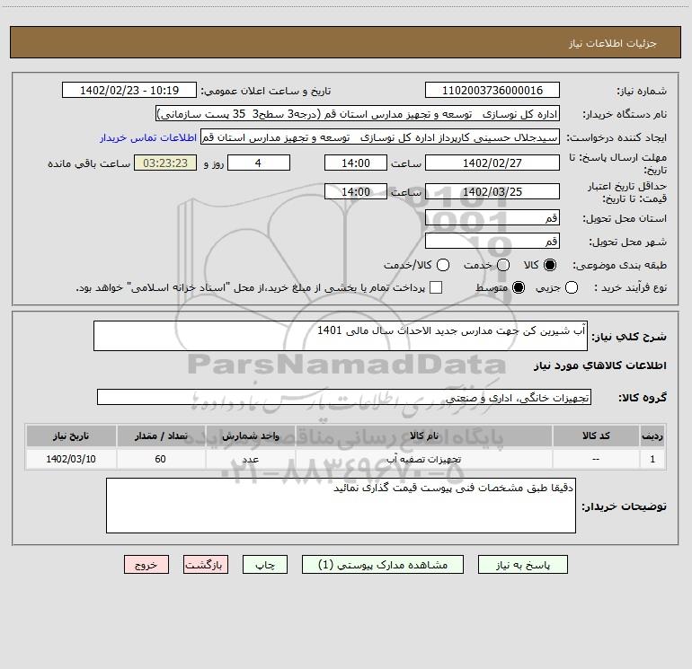Click the شهر محل تحویل field
692x669 pixels.
492,242
